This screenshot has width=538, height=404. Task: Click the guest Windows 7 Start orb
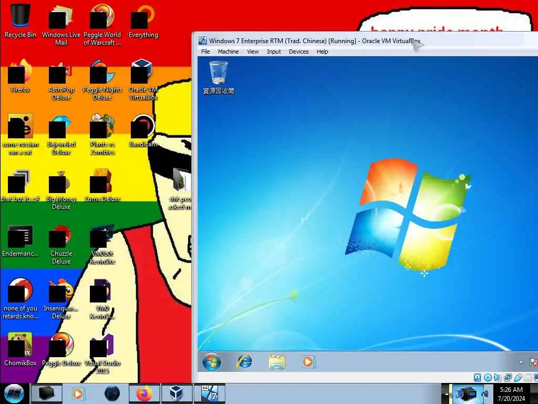point(211,362)
